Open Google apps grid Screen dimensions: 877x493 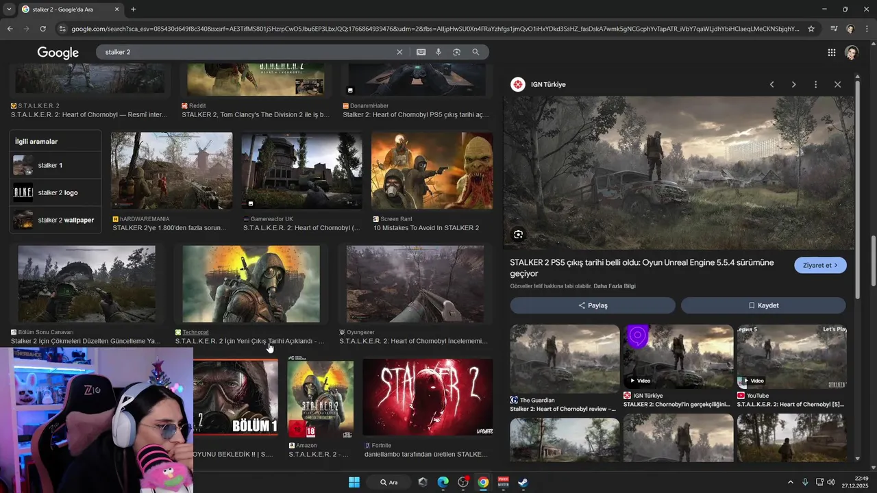831,53
